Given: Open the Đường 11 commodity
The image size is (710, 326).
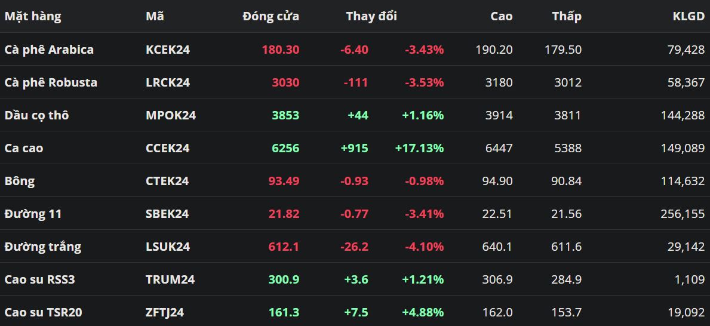Looking at the screenshot, I should pyautogui.click(x=33, y=214).
